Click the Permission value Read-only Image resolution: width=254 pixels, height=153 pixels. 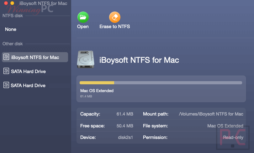click(x=233, y=137)
